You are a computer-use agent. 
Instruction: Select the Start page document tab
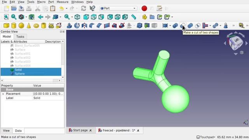tap(81, 130)
